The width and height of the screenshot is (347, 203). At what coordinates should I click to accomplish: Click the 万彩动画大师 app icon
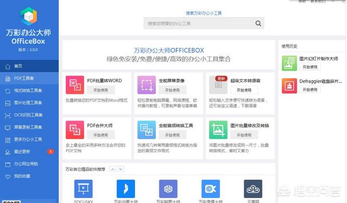pyautogui.click(x=126, y=189)
